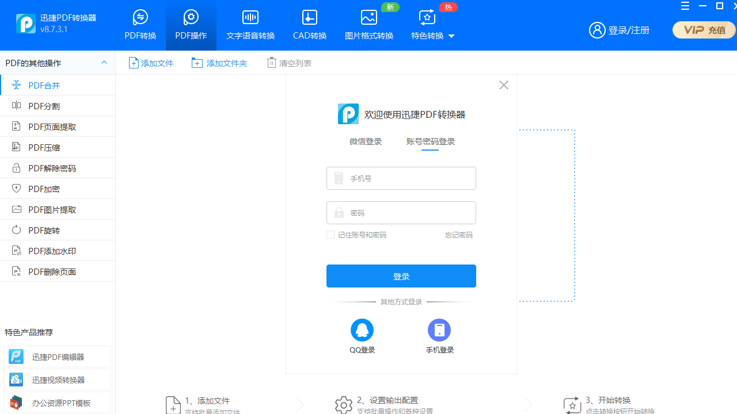This screenshot has height=414, width=737.
Task: Open 办公资源PPT模板 recommended product
Action: [x=58, y=402]
